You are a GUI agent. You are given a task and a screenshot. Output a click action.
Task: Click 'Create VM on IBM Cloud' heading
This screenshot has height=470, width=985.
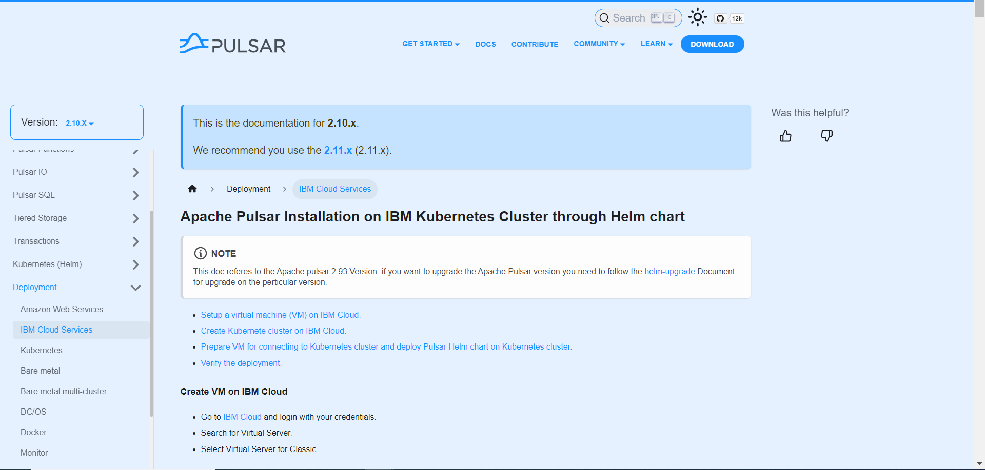234,392
